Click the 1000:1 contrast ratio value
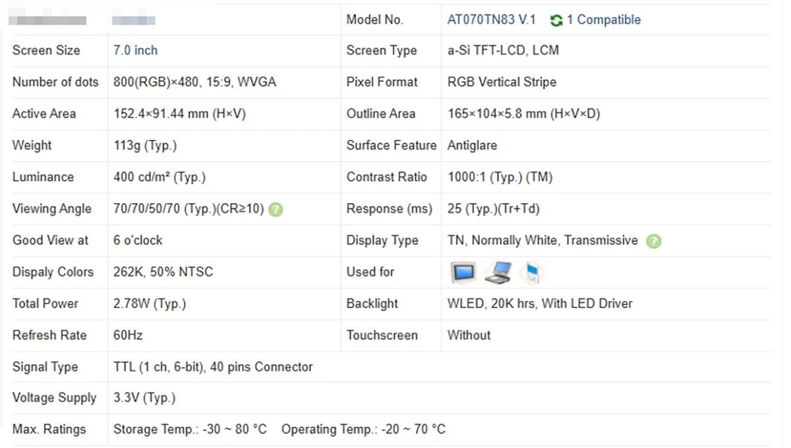 pyautogui.click(x=500, y=177)
